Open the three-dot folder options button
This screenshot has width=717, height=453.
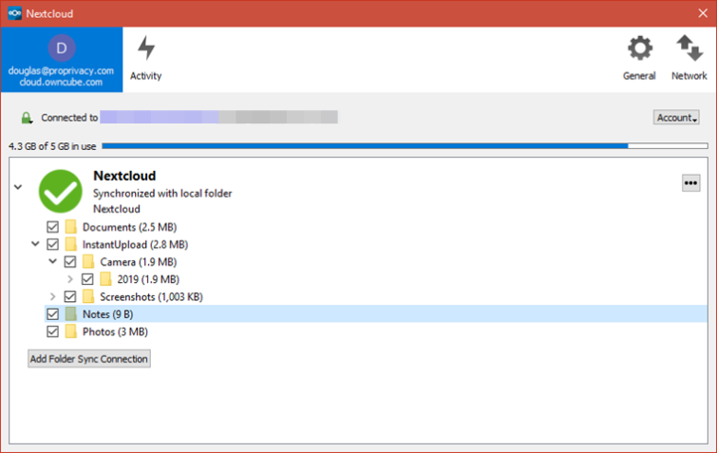tap(690, 183)
